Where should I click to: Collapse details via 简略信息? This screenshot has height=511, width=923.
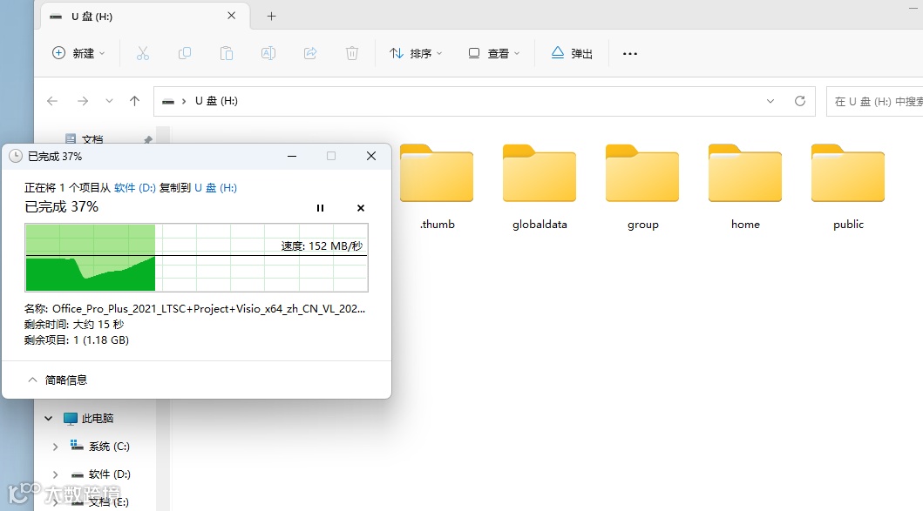pos(58,380)
